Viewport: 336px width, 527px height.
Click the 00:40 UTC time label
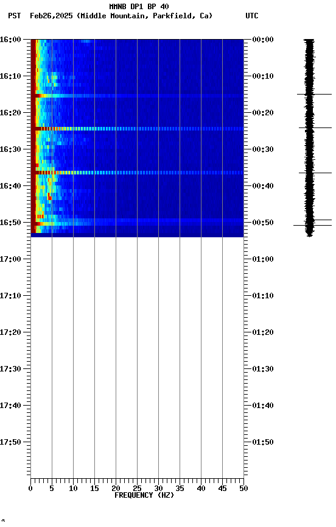[263, 186]
